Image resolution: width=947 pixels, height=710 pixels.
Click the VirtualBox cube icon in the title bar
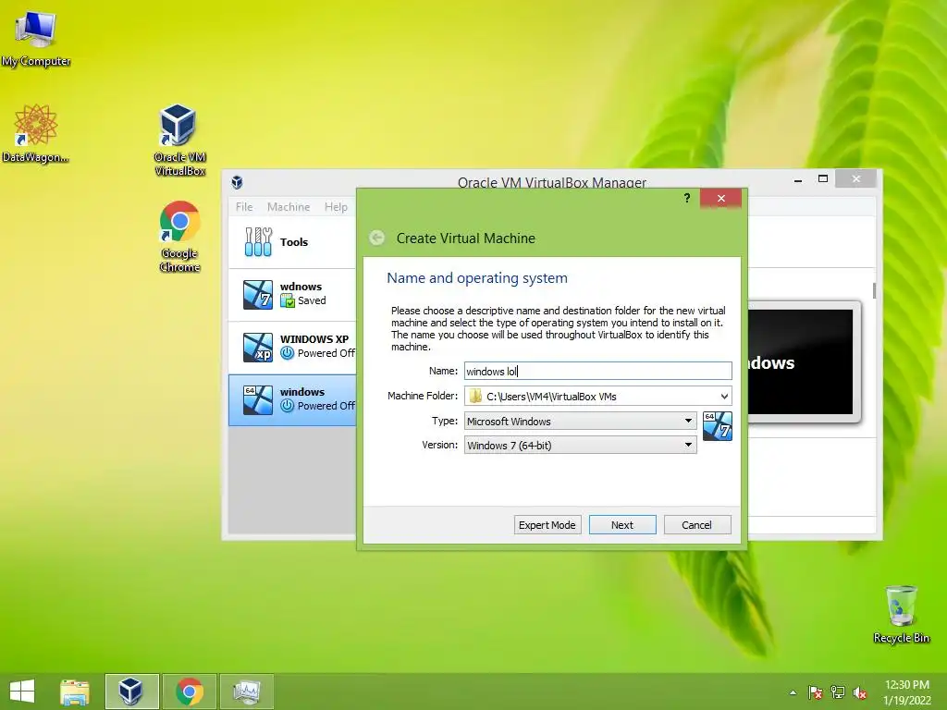238,182
